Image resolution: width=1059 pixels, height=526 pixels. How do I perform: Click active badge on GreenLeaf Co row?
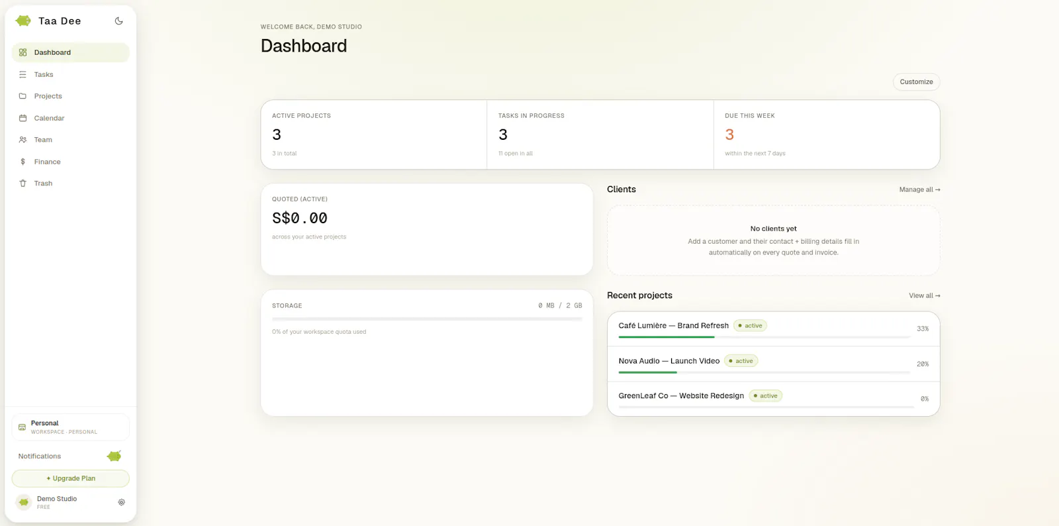[765, 395]
